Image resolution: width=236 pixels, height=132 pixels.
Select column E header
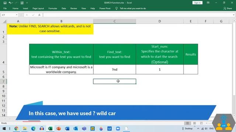tap(191, 21)
